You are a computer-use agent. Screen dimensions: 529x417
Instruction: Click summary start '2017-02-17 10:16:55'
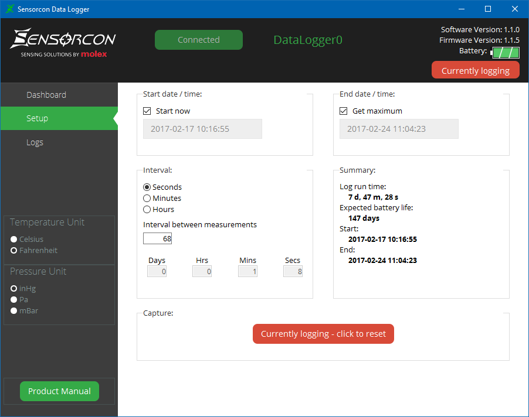click(x=382, y=239)
